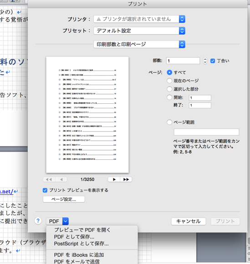
Task: Click the 部数 copies stepper arrows
Action: [x=205, y=61]
